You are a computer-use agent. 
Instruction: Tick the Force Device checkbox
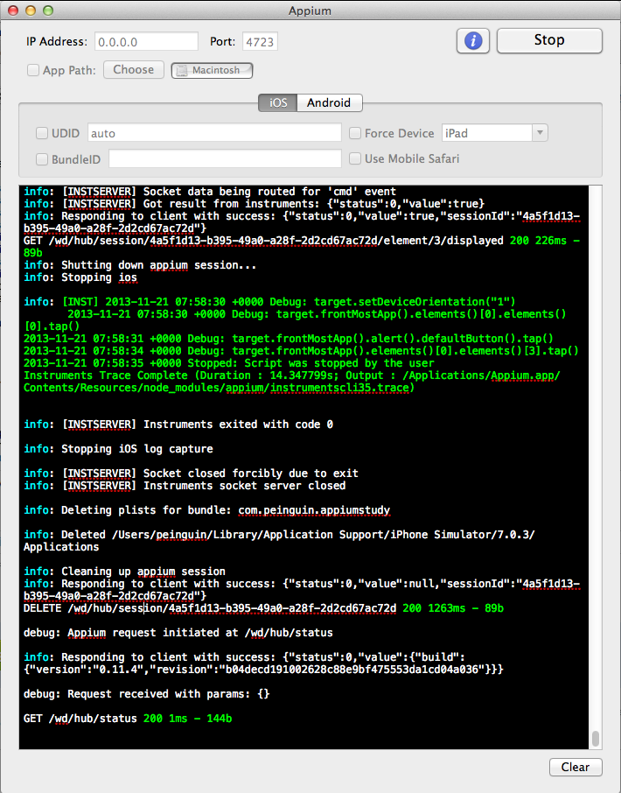pyautogui.click(x=355, y=133)
